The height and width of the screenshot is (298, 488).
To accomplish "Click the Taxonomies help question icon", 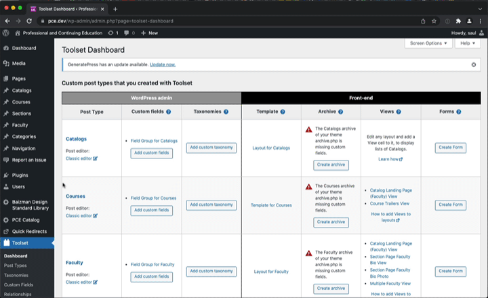I will (226, 112).
